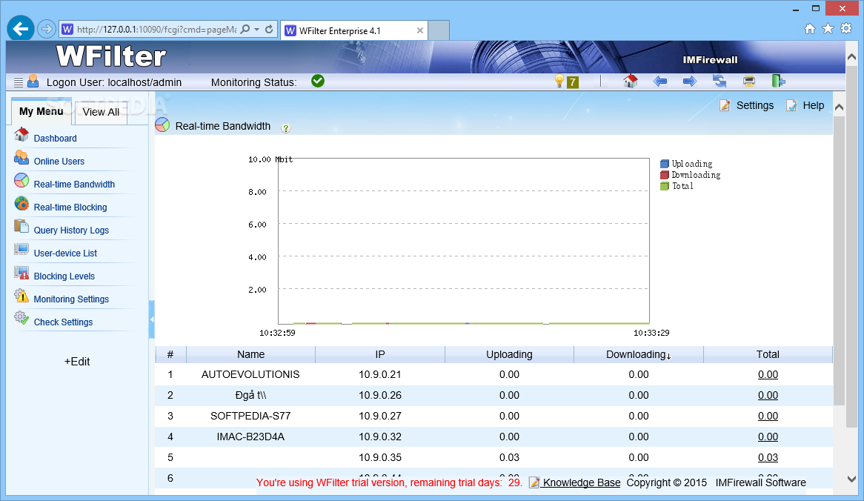Open Blocking Levels page
The width and height of the screenshot is (864, 501).
pyautogui.click(x=64, y=276)
